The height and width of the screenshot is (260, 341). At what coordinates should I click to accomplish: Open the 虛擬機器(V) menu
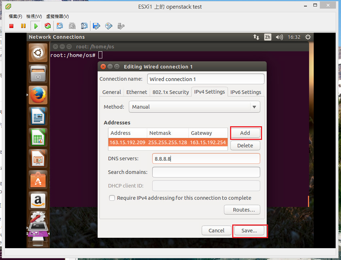(x=57, y=16)
